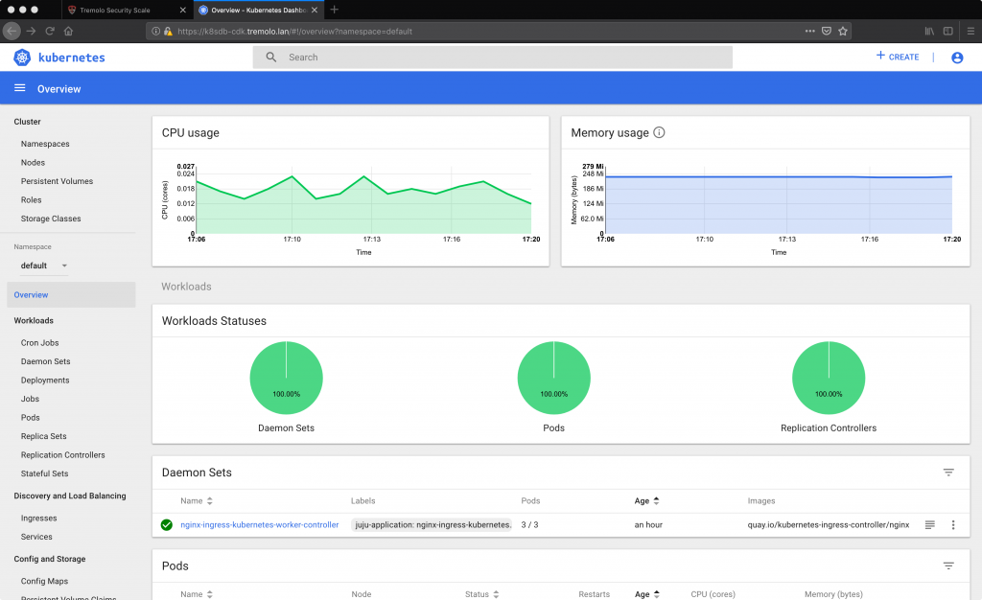This screenshot has width=982, height=600.
Task: Click the kubernetes wordmark
Action: pyautogui.click(x=71, y=58)
